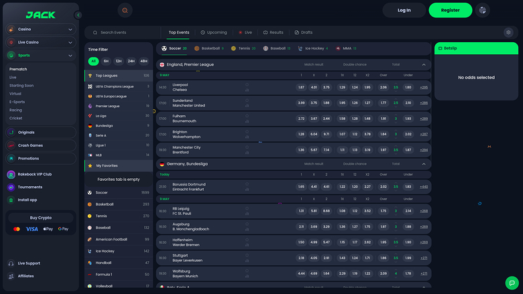Click the Buy Crypto button
Screen dimensions: 523x294
[x=41, y=218]
